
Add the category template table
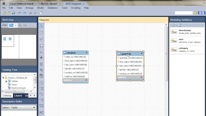click(x=187, y=50)
